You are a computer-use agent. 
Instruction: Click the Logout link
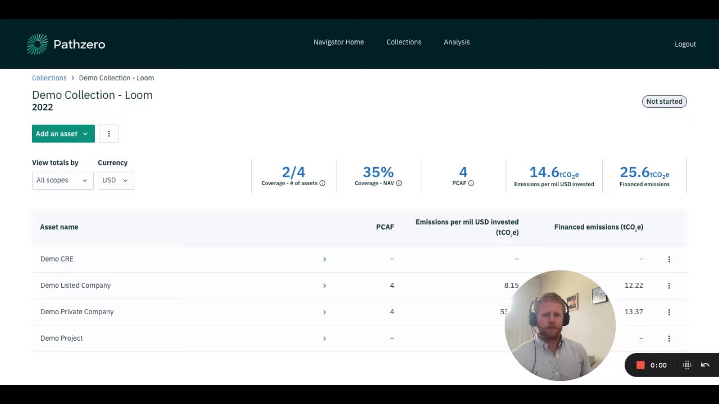coord(685,44)
